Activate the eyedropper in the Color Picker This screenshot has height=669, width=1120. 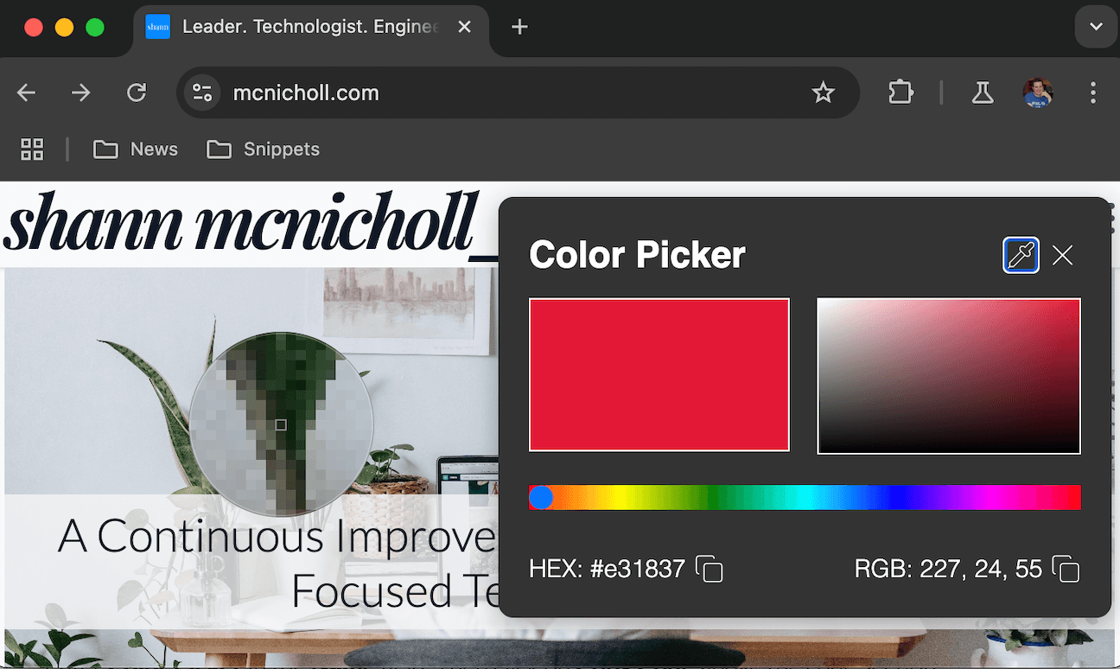pyautogui.click(x=1021, y=255)
